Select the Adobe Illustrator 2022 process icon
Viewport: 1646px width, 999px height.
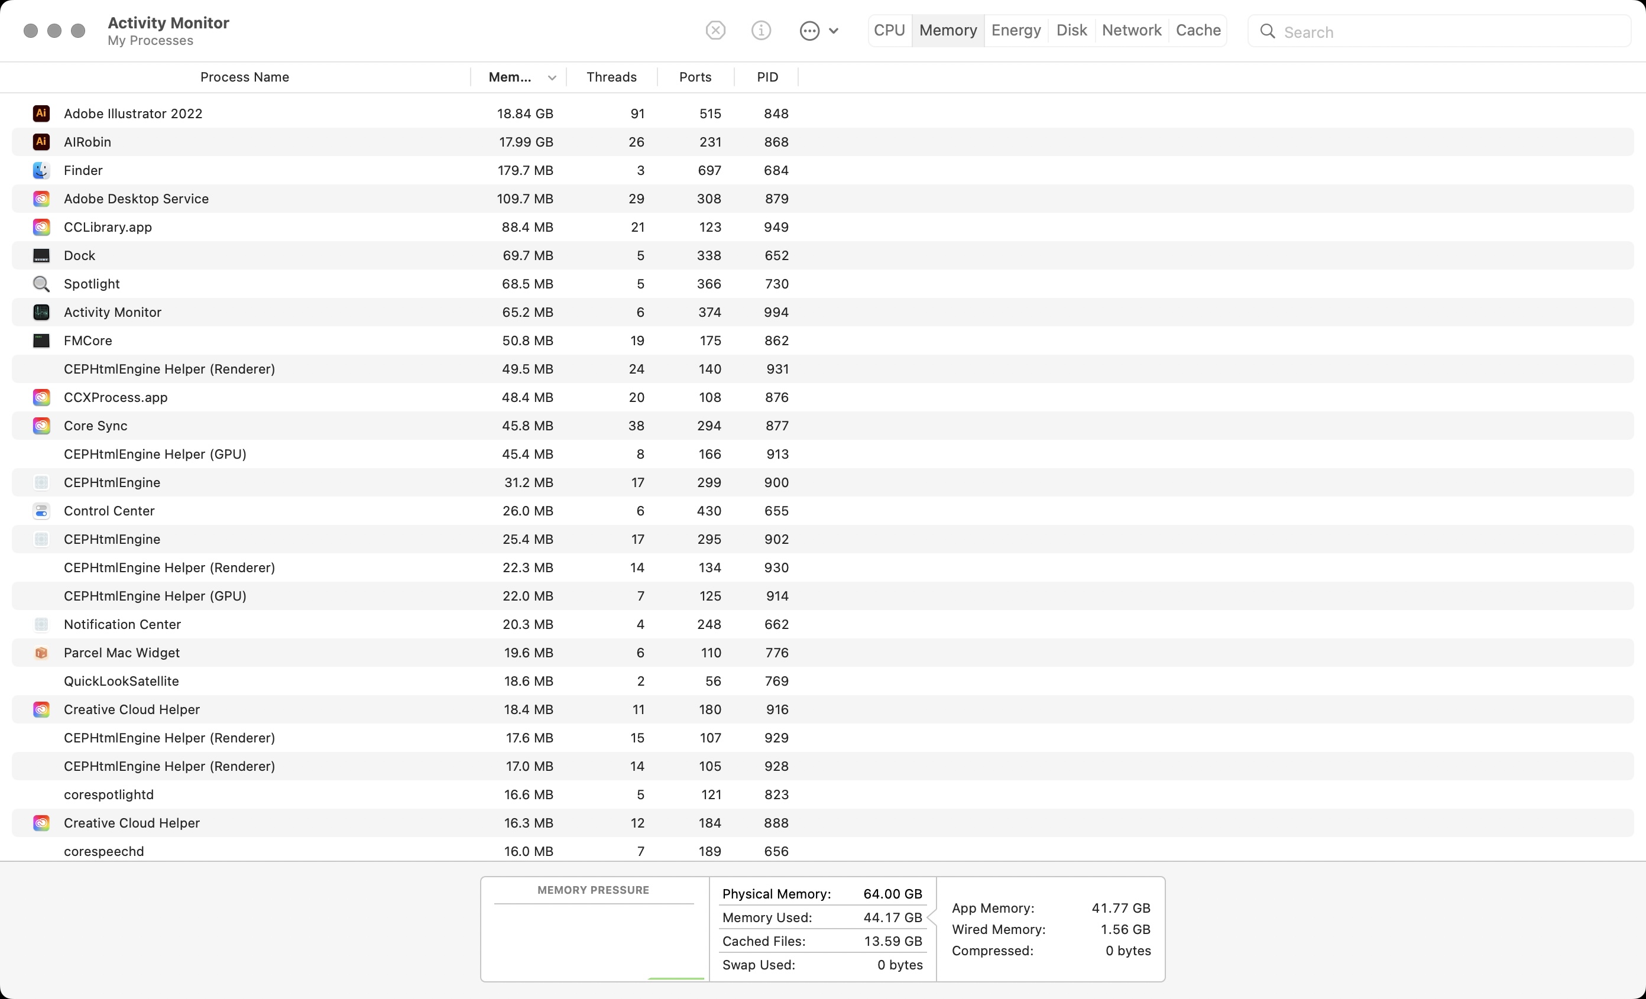[x=41, y=113]
